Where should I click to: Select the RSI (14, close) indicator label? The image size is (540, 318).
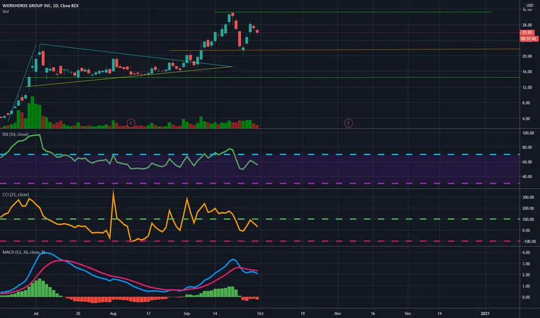tap(16, 134)
